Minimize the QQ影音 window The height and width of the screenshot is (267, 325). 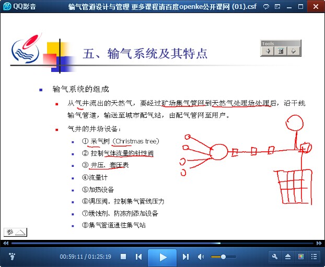(289, 7)
